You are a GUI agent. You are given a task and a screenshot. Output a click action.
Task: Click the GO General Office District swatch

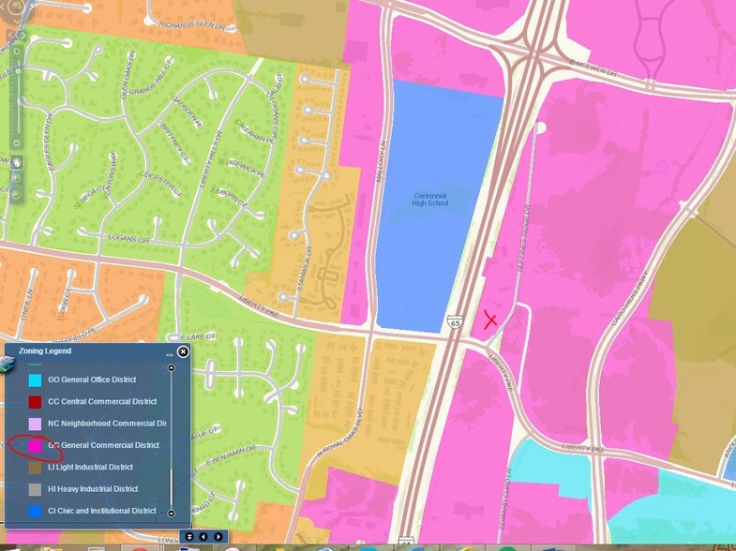coord(35,380)
